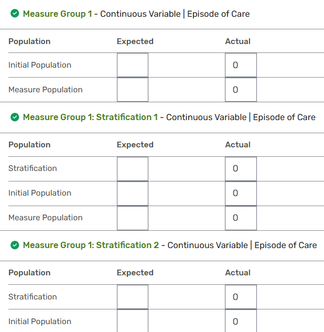The width and height of the screenshot is (324, 332).
Task: Select Stratification 2 Stratification expected field
Action: pyautogui.click(x=133, y=297)
